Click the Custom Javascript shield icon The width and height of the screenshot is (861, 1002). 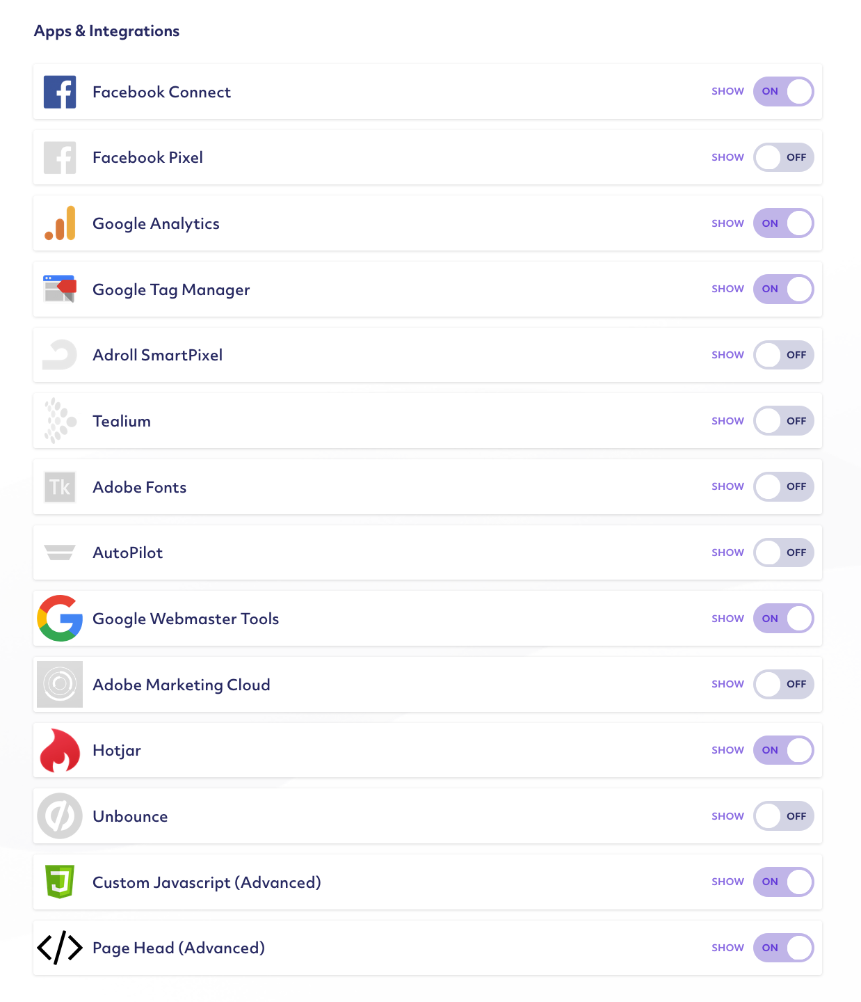[60, 882]
